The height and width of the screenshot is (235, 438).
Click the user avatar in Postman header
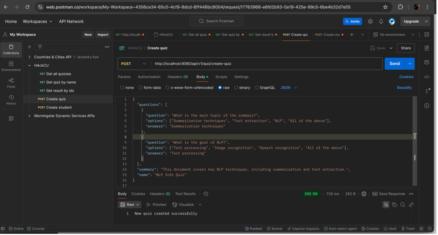click(x=392, y=21)
